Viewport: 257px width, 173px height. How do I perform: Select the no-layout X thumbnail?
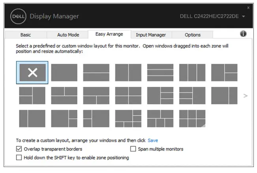[32, 72]
